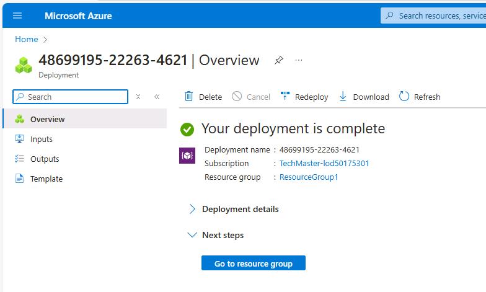Pin this deployment overview to dashboard
This screenshot has width=486, height=292.
[x=279, y=60]
